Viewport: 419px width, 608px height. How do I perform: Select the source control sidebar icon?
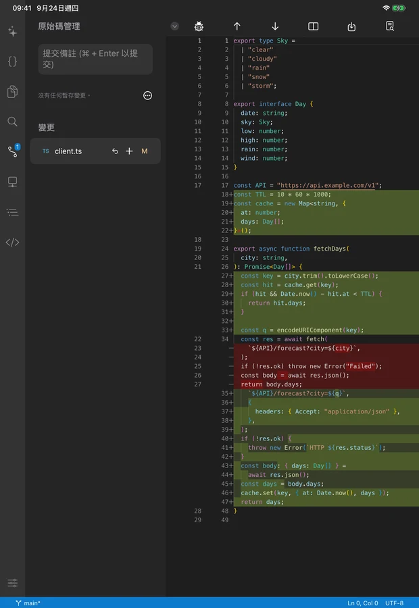(13, 151)
